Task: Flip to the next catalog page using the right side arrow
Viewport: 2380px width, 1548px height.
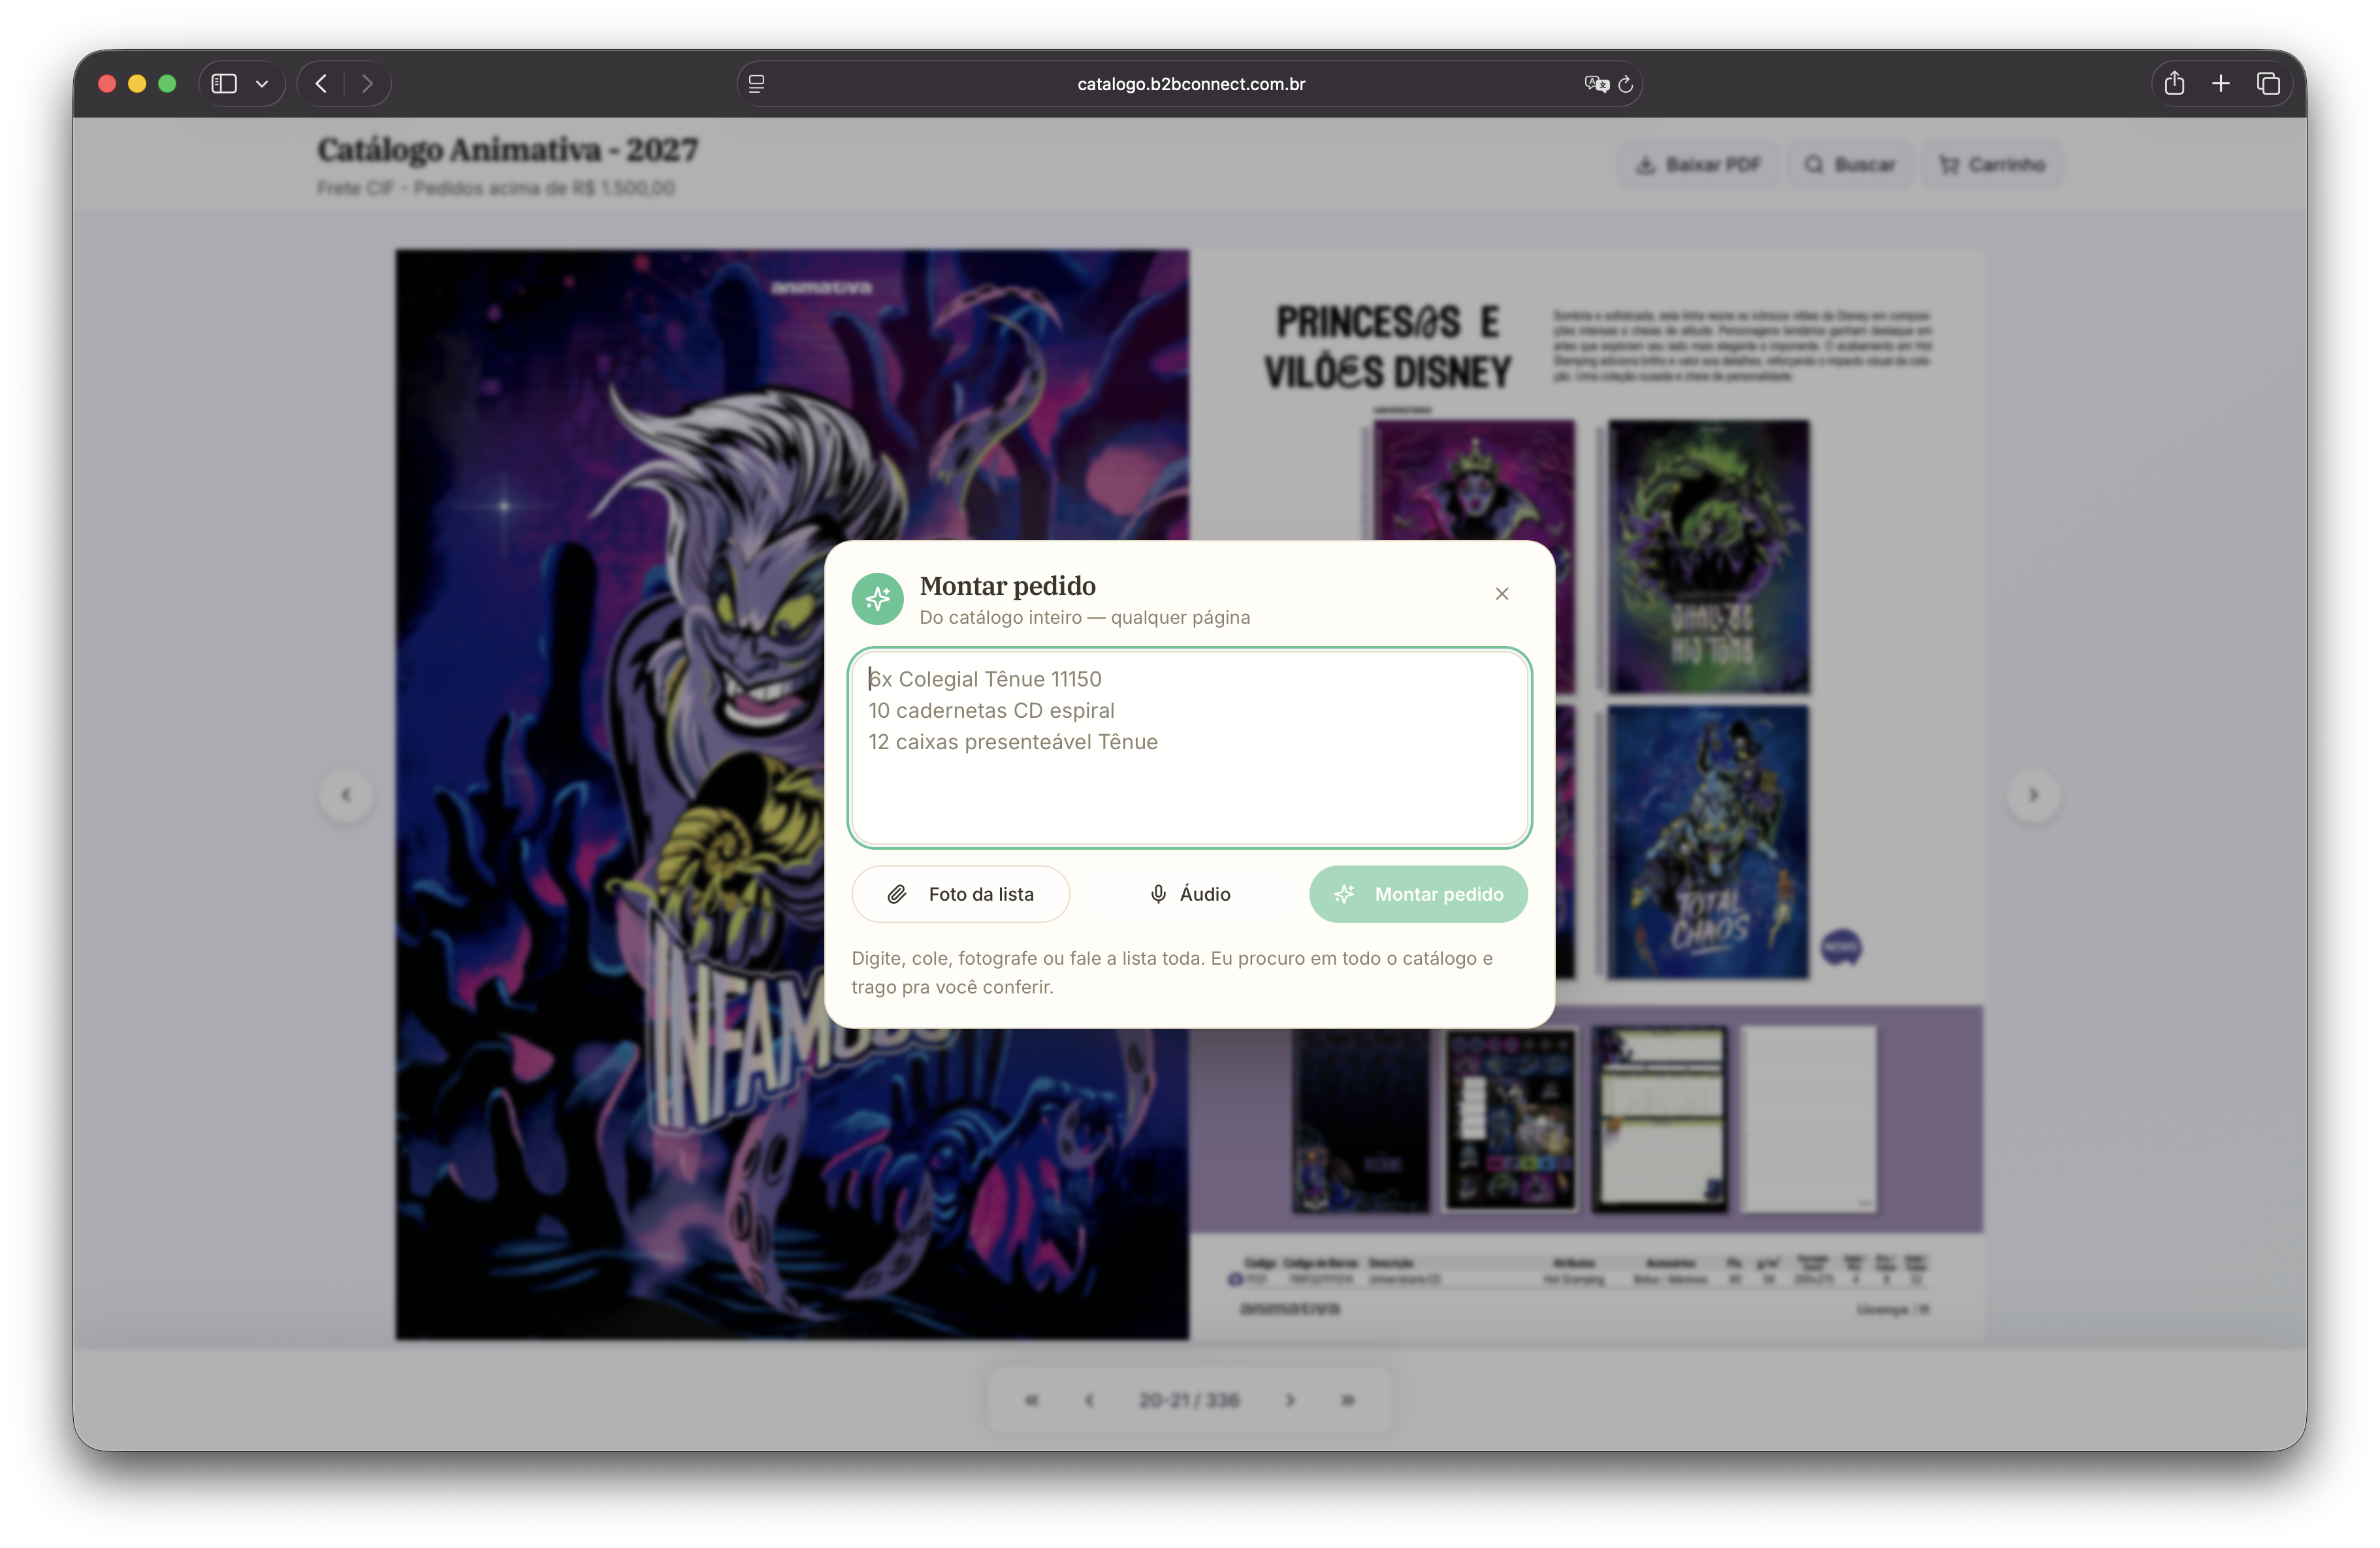Action: coord(2033,795)
